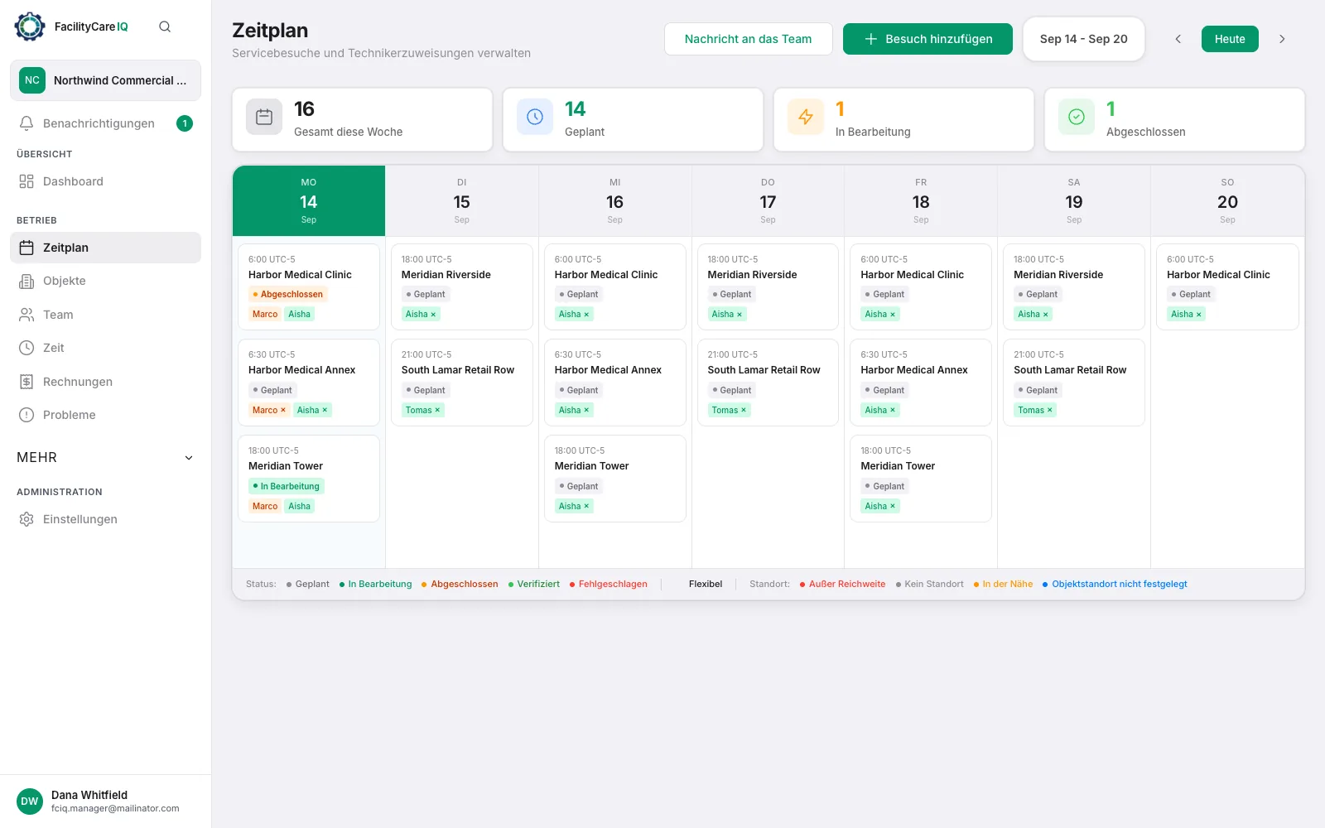Remove Tomas from Tuesday South Lamar visit

(x=437, y=410)
